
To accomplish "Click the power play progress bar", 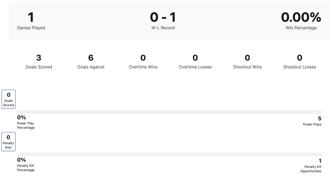I will [169, 112].
